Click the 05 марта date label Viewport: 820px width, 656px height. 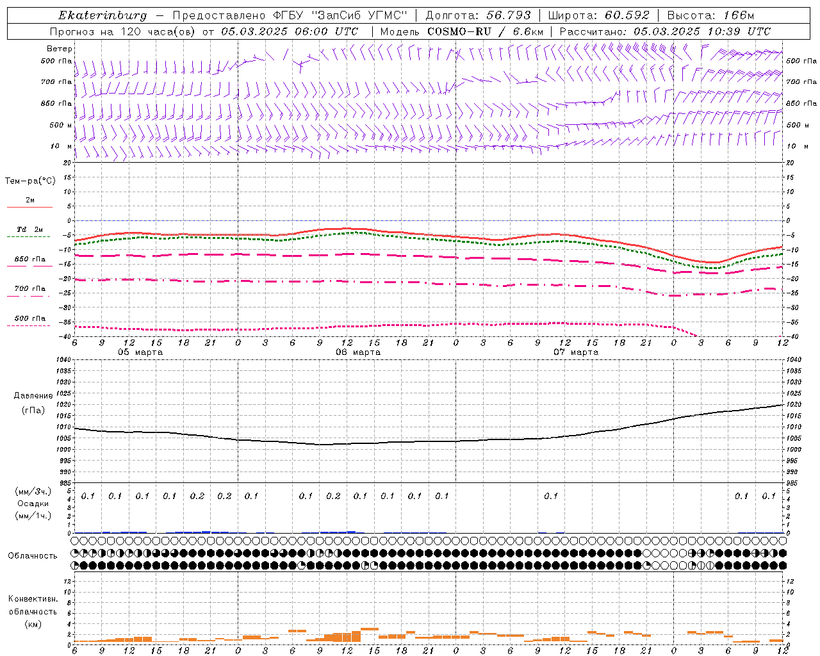[x=140, y=352]
